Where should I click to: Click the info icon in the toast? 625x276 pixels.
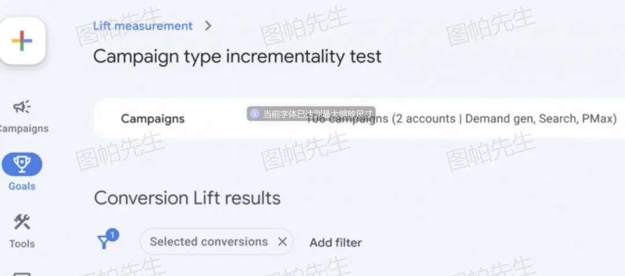(x=254, y=113)
